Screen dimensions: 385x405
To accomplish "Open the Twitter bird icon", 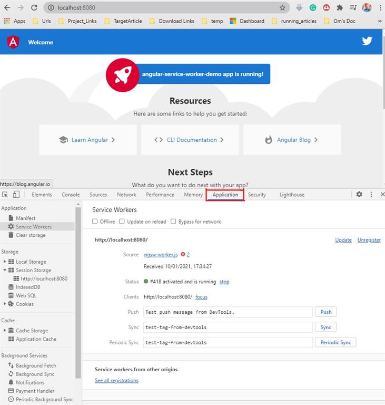I will click(367, 41).
